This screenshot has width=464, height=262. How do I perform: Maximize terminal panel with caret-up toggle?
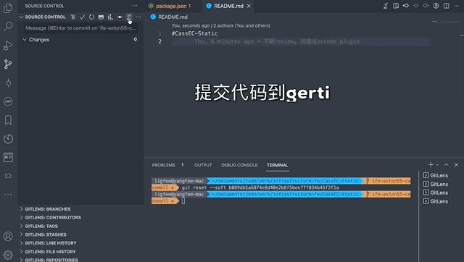tap(447, 165)
